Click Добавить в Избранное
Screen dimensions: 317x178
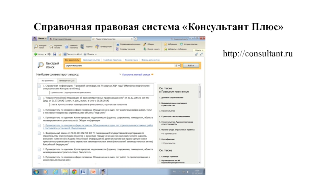tap(175, 49)
